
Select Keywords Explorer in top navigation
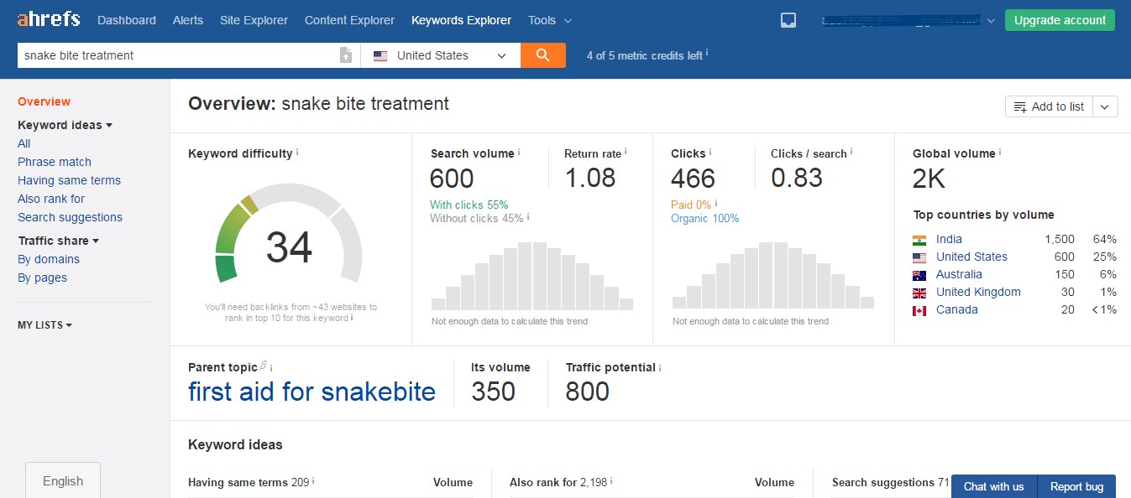coord(461,20)
